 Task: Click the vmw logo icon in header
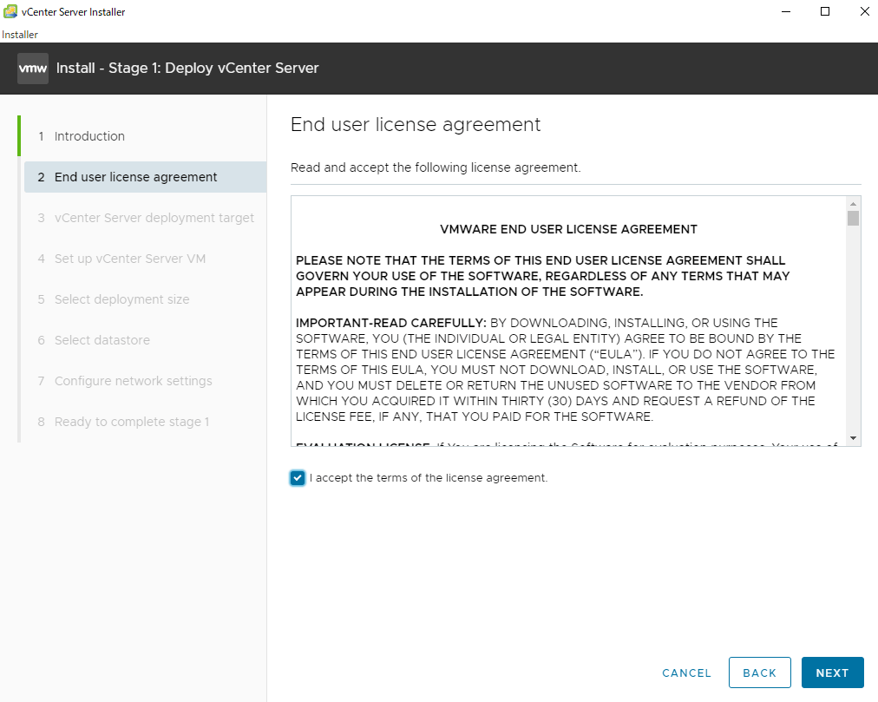click(x=32, y=69)
